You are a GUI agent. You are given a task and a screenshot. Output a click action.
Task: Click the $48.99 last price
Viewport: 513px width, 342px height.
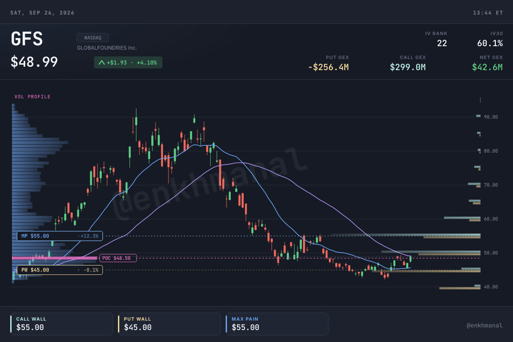pos(34,62)
